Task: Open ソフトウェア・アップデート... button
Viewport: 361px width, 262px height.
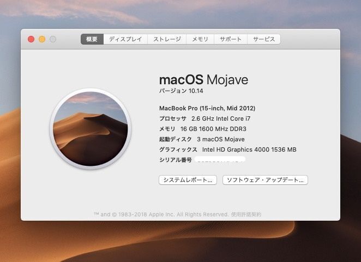Action: 265,180
